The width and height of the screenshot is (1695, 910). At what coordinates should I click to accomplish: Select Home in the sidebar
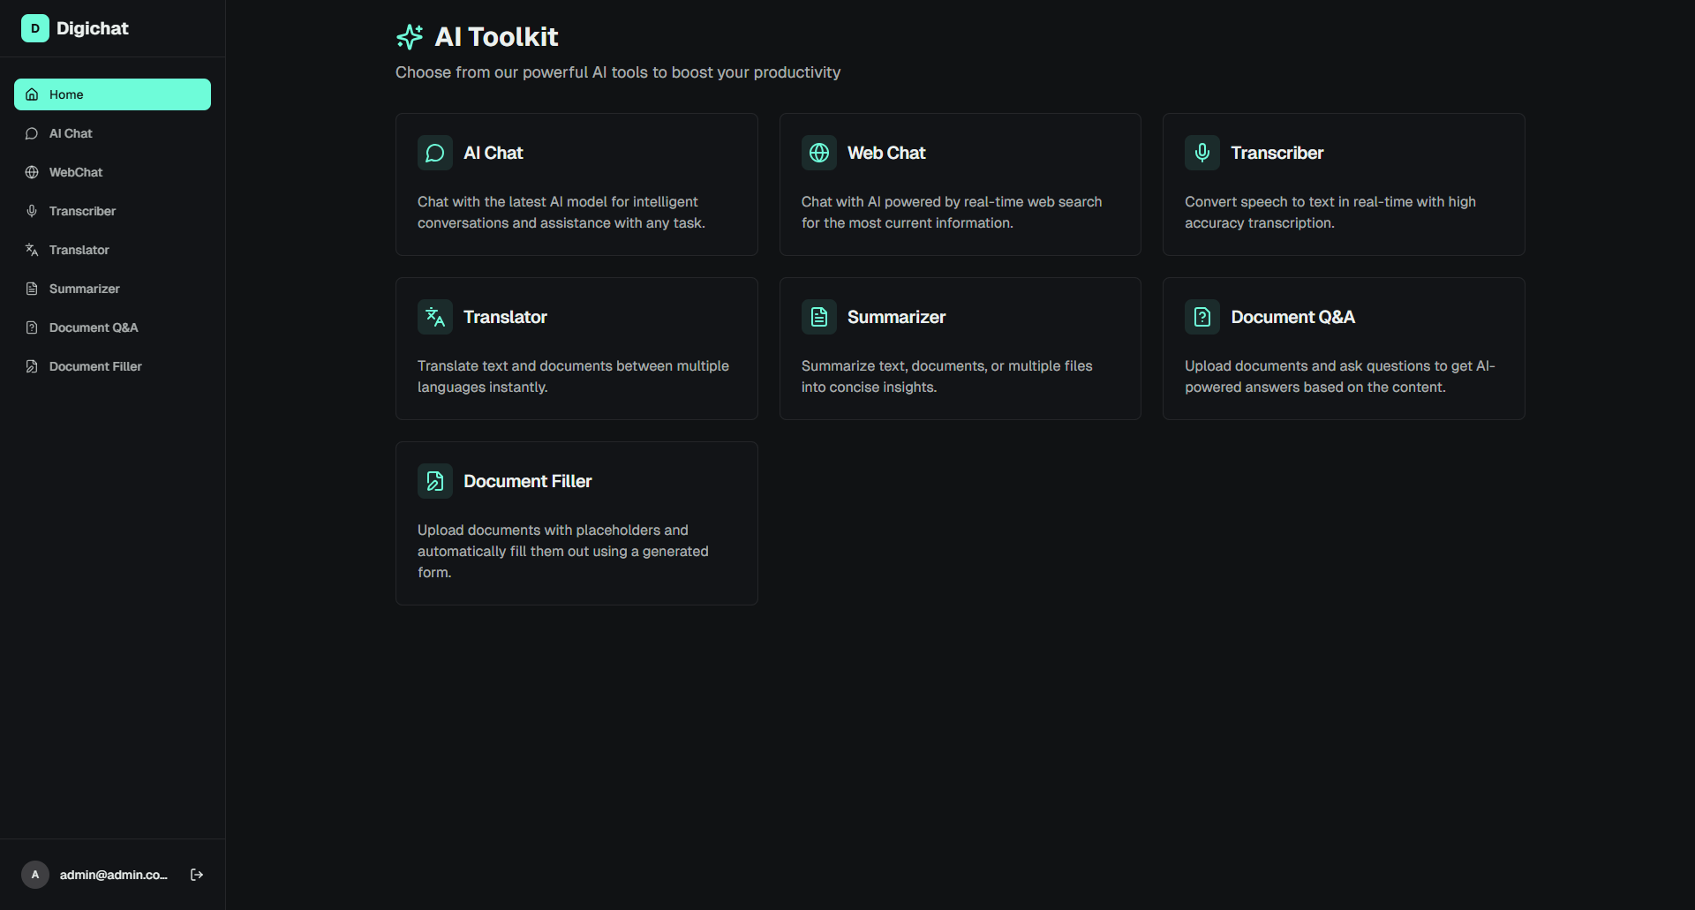(x=112, y=94)
